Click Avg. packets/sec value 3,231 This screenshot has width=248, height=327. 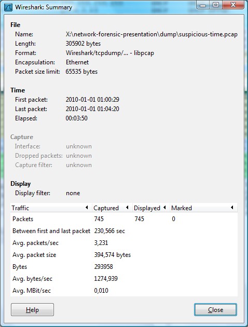coord(101,243)
